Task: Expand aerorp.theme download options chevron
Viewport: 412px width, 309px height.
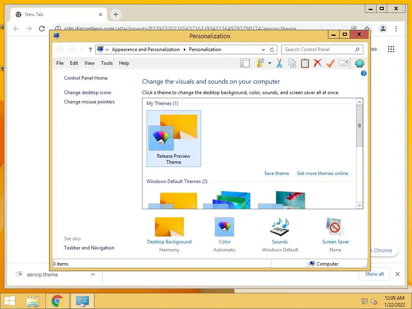Action: pos(93,274)
